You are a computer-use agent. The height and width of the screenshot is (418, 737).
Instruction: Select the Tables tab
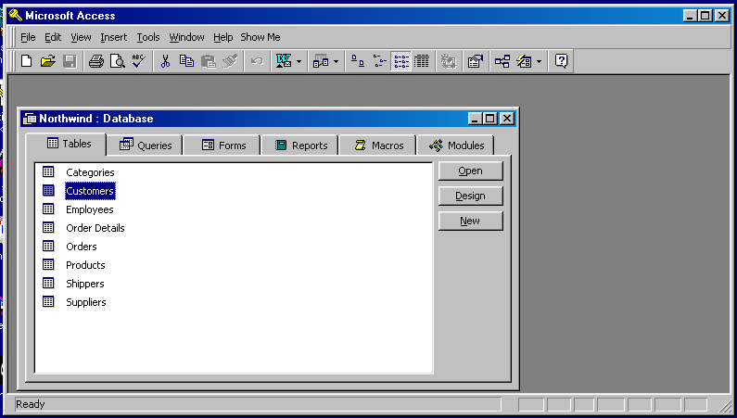click(x=66, y=144)
